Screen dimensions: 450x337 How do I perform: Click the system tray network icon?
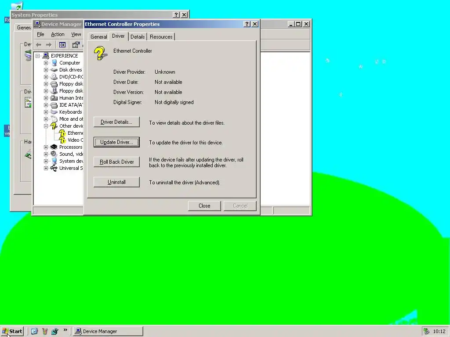tap(426, 331)
